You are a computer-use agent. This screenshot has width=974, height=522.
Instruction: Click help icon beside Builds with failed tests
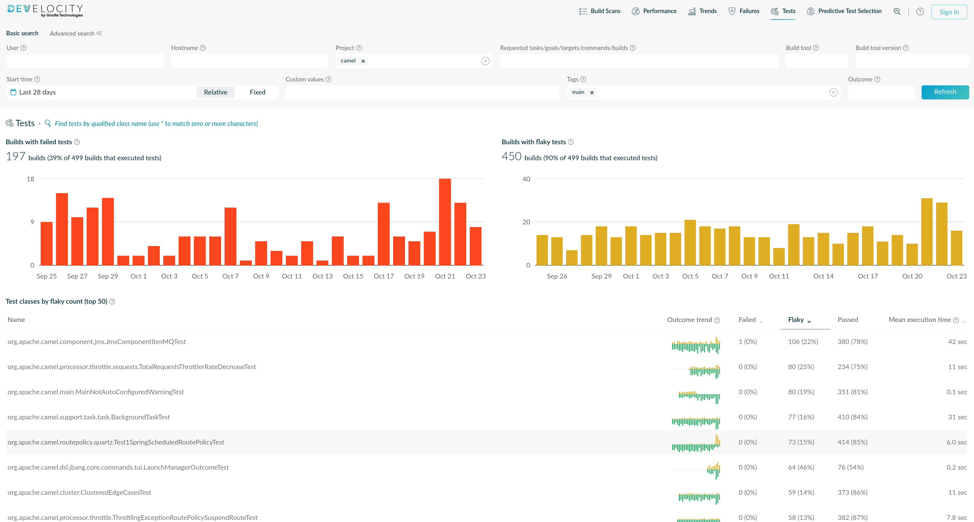pos(77,142)
